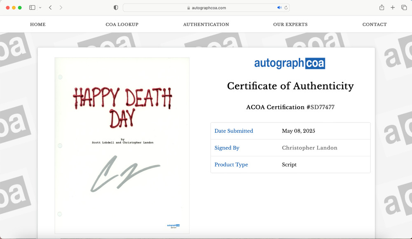Screen dimensions: 412x239
Task: Click the lock icon in address bar
Action: tap(188, 8)
